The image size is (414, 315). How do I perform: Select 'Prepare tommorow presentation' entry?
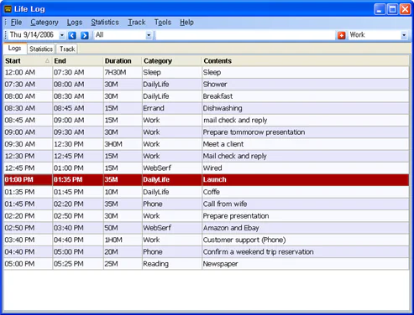tap(207, 132)
